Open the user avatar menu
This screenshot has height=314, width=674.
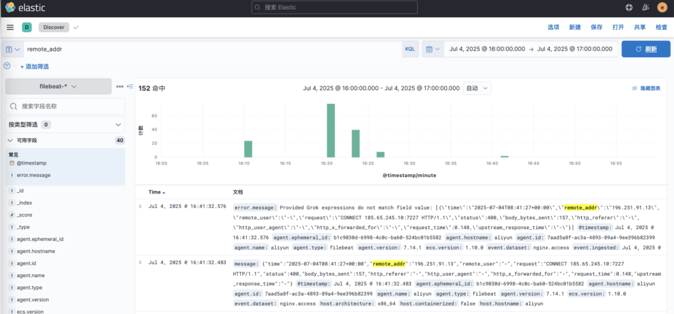(662, 7)
